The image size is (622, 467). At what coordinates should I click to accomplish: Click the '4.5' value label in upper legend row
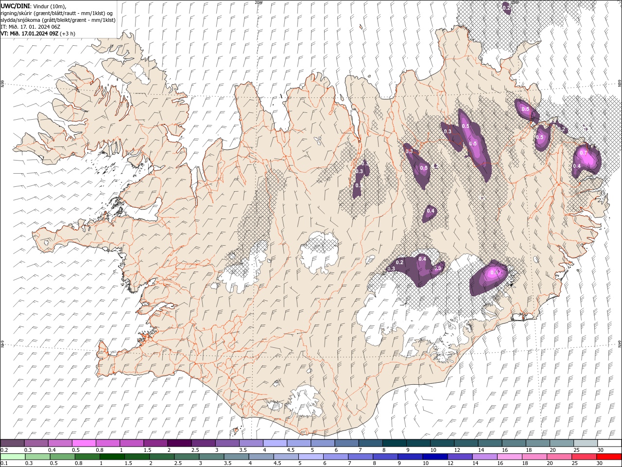point(291,450)
